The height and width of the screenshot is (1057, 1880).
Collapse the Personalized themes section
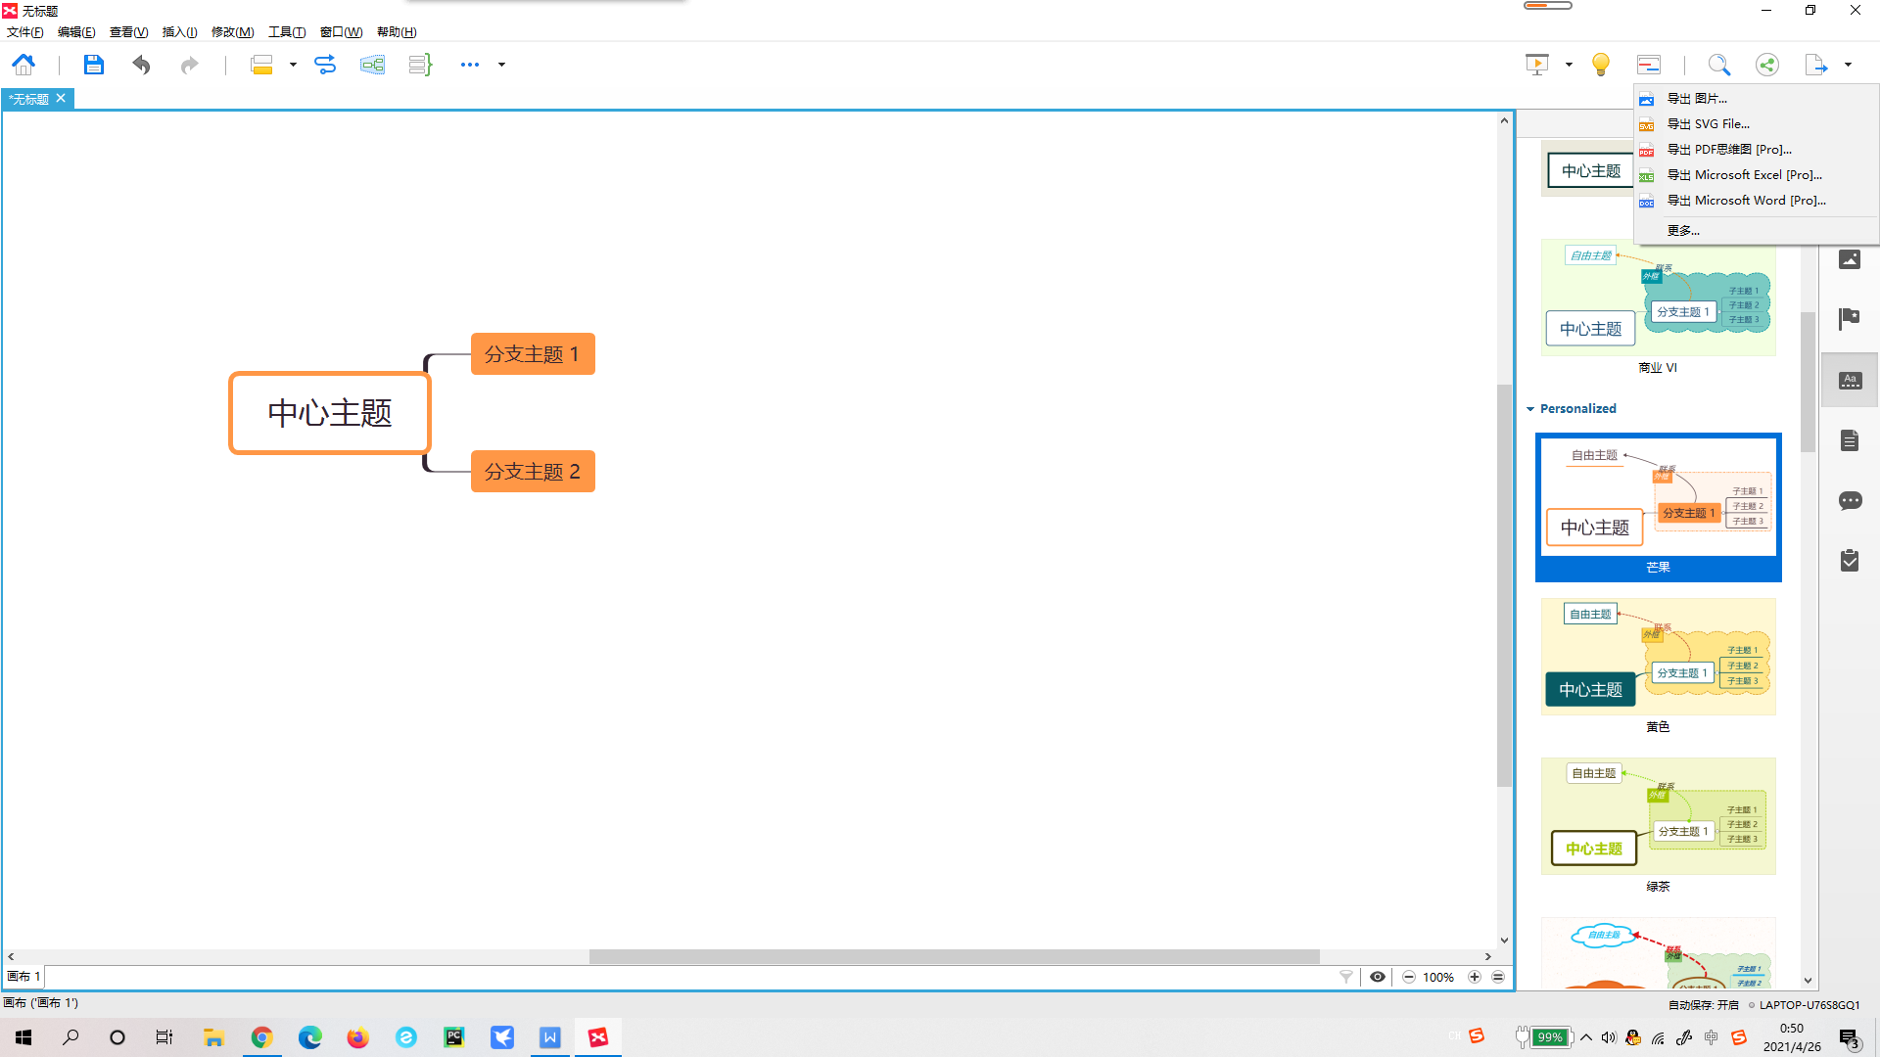click(1530, 409)
